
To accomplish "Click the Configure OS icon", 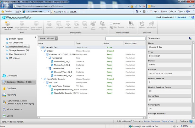I will click(102, 24).
